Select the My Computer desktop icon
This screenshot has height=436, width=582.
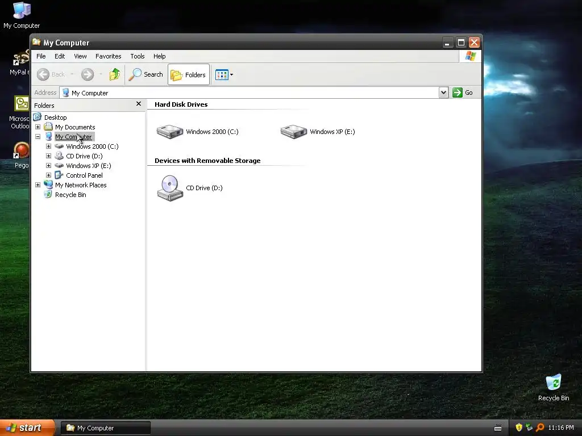(22, 15)
